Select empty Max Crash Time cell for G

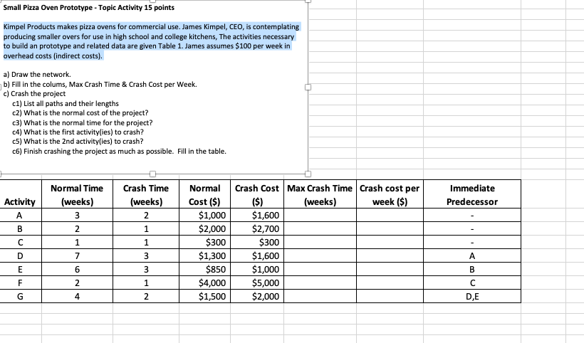pos(320,296)
